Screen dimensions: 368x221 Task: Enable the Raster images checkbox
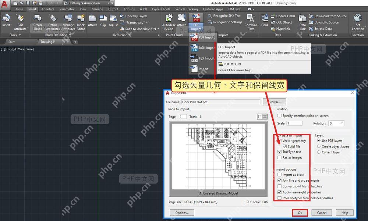280,158
